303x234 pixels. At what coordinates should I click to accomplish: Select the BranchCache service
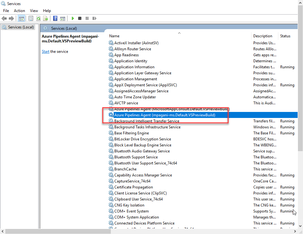pyautogui.click(x=125, y=169)
